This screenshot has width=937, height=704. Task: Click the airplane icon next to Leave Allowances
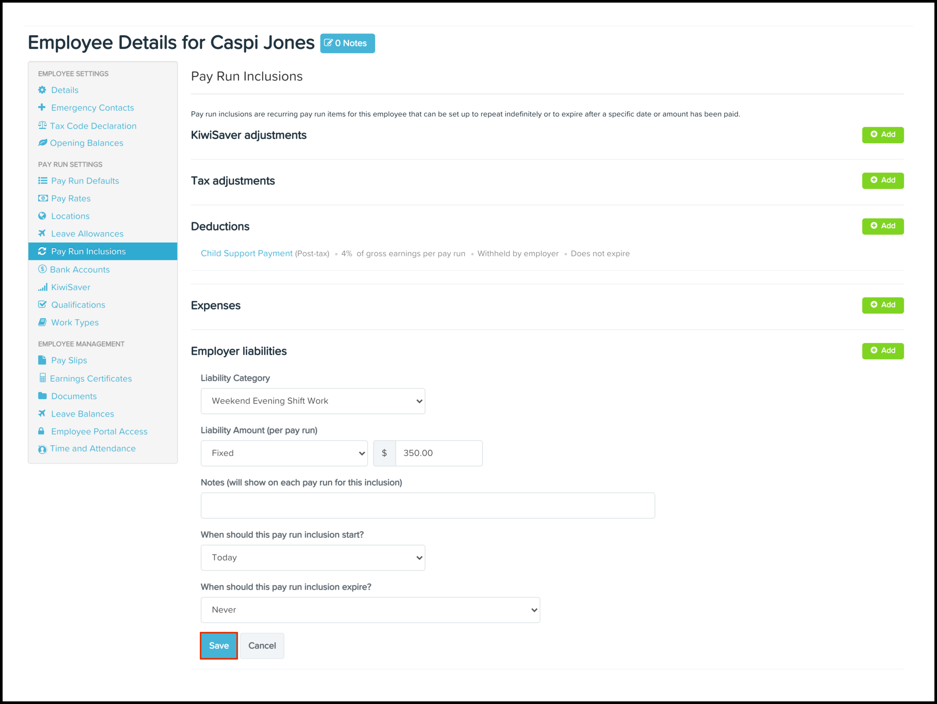tap(42, 233)
